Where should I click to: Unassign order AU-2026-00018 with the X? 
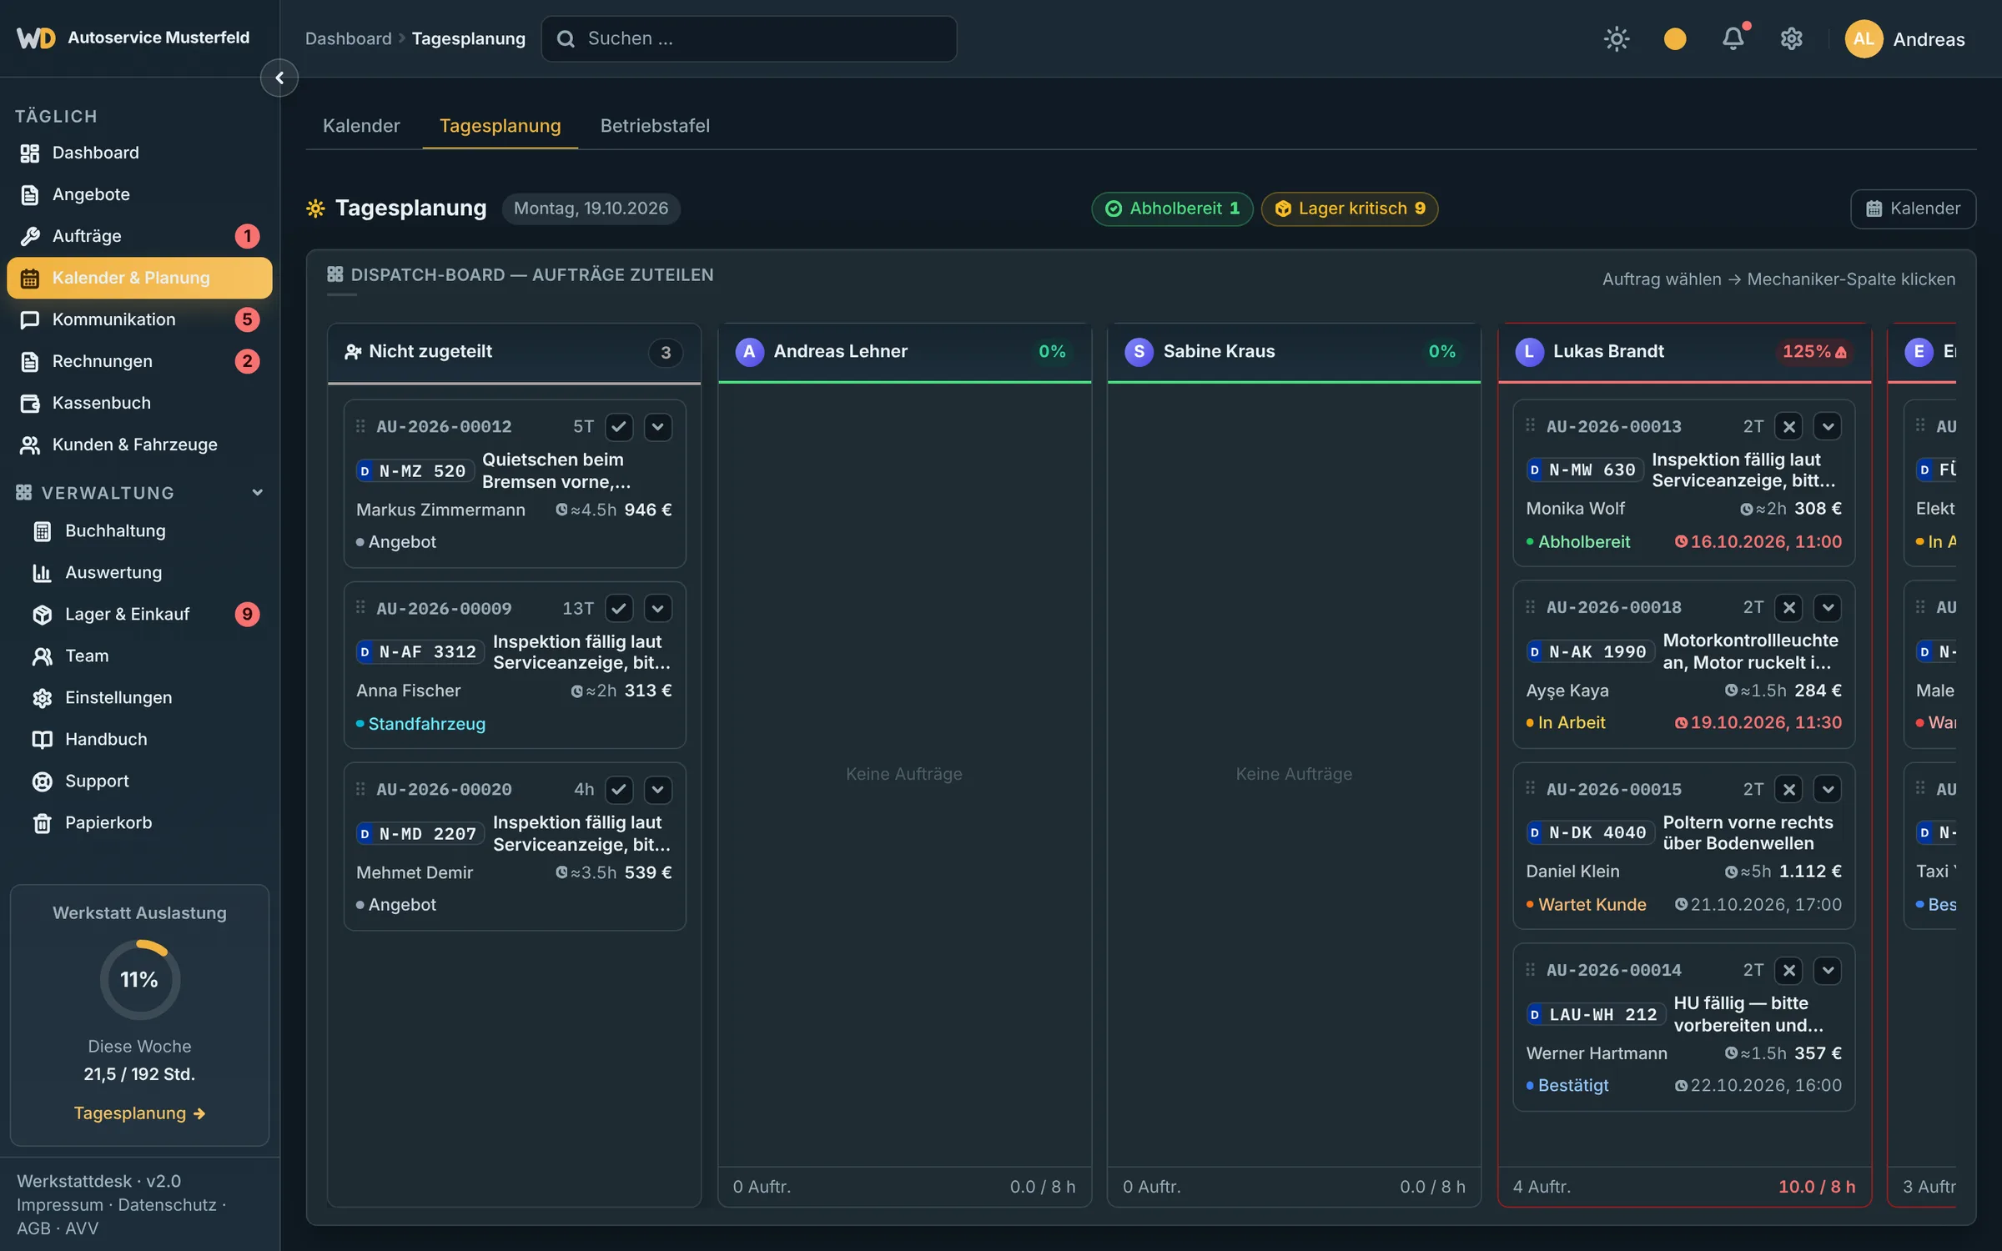(1788, 607)
